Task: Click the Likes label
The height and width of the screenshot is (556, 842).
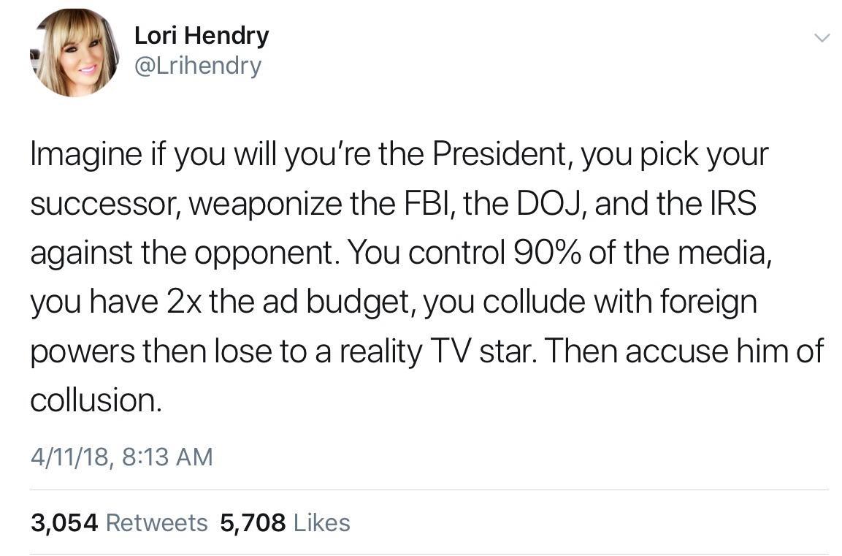Action: point(321,522)
